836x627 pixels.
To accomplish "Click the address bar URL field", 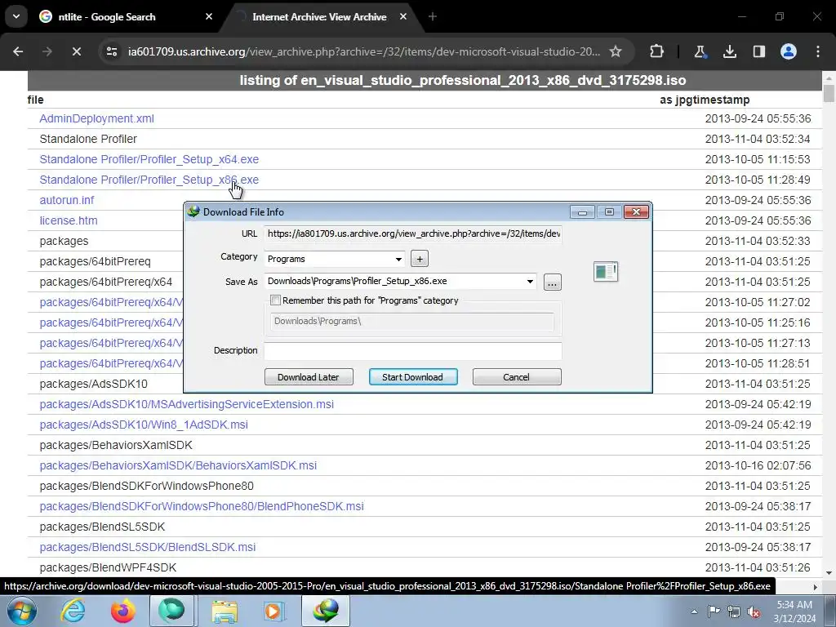I will 363,51.
